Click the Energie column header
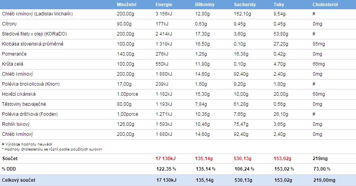The image size is (356, 186). 164,5
